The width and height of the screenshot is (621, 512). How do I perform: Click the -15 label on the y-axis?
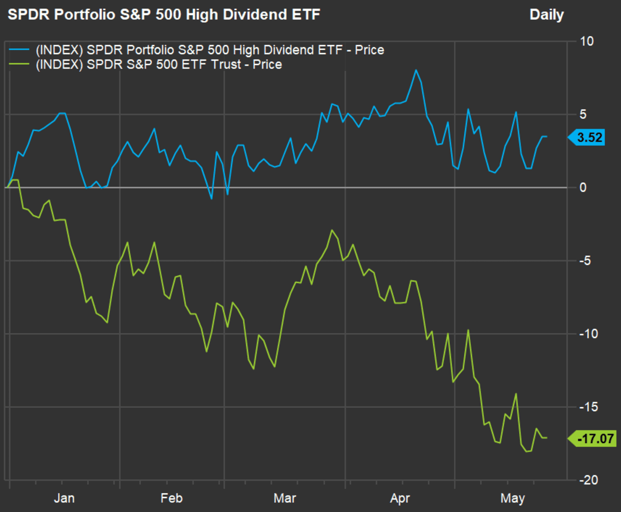(x=588, y=407)
